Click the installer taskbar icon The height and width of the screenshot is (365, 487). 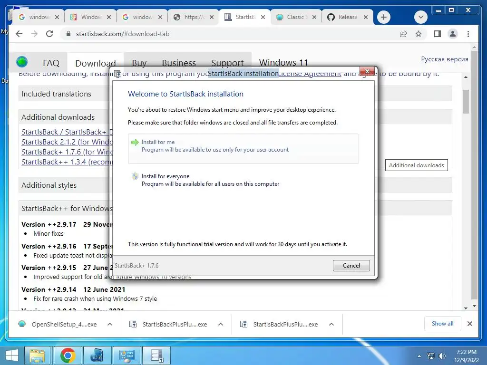(156, 355)
